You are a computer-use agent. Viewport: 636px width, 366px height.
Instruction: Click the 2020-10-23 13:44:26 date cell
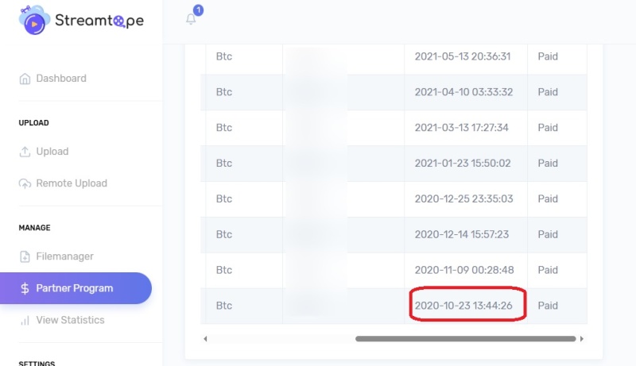tap(463, 306)
